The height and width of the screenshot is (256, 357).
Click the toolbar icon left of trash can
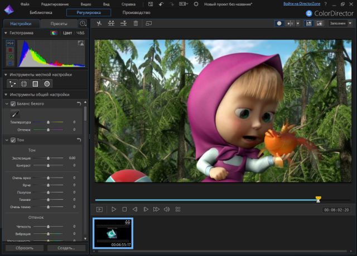(x=123, y=23)
